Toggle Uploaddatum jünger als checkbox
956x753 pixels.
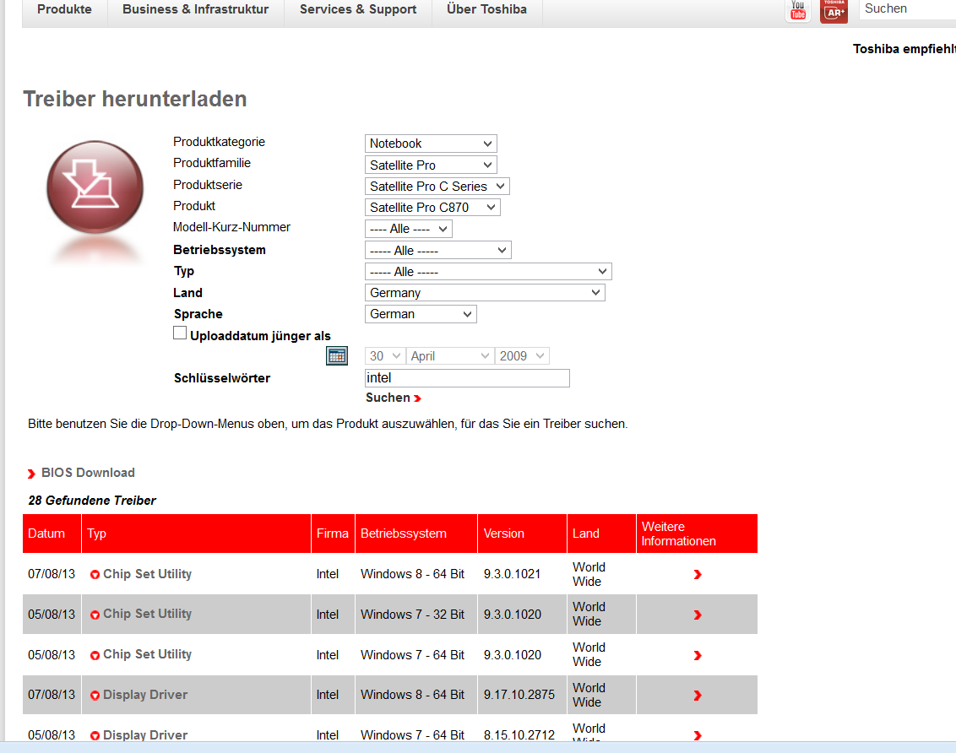[180, 333]
